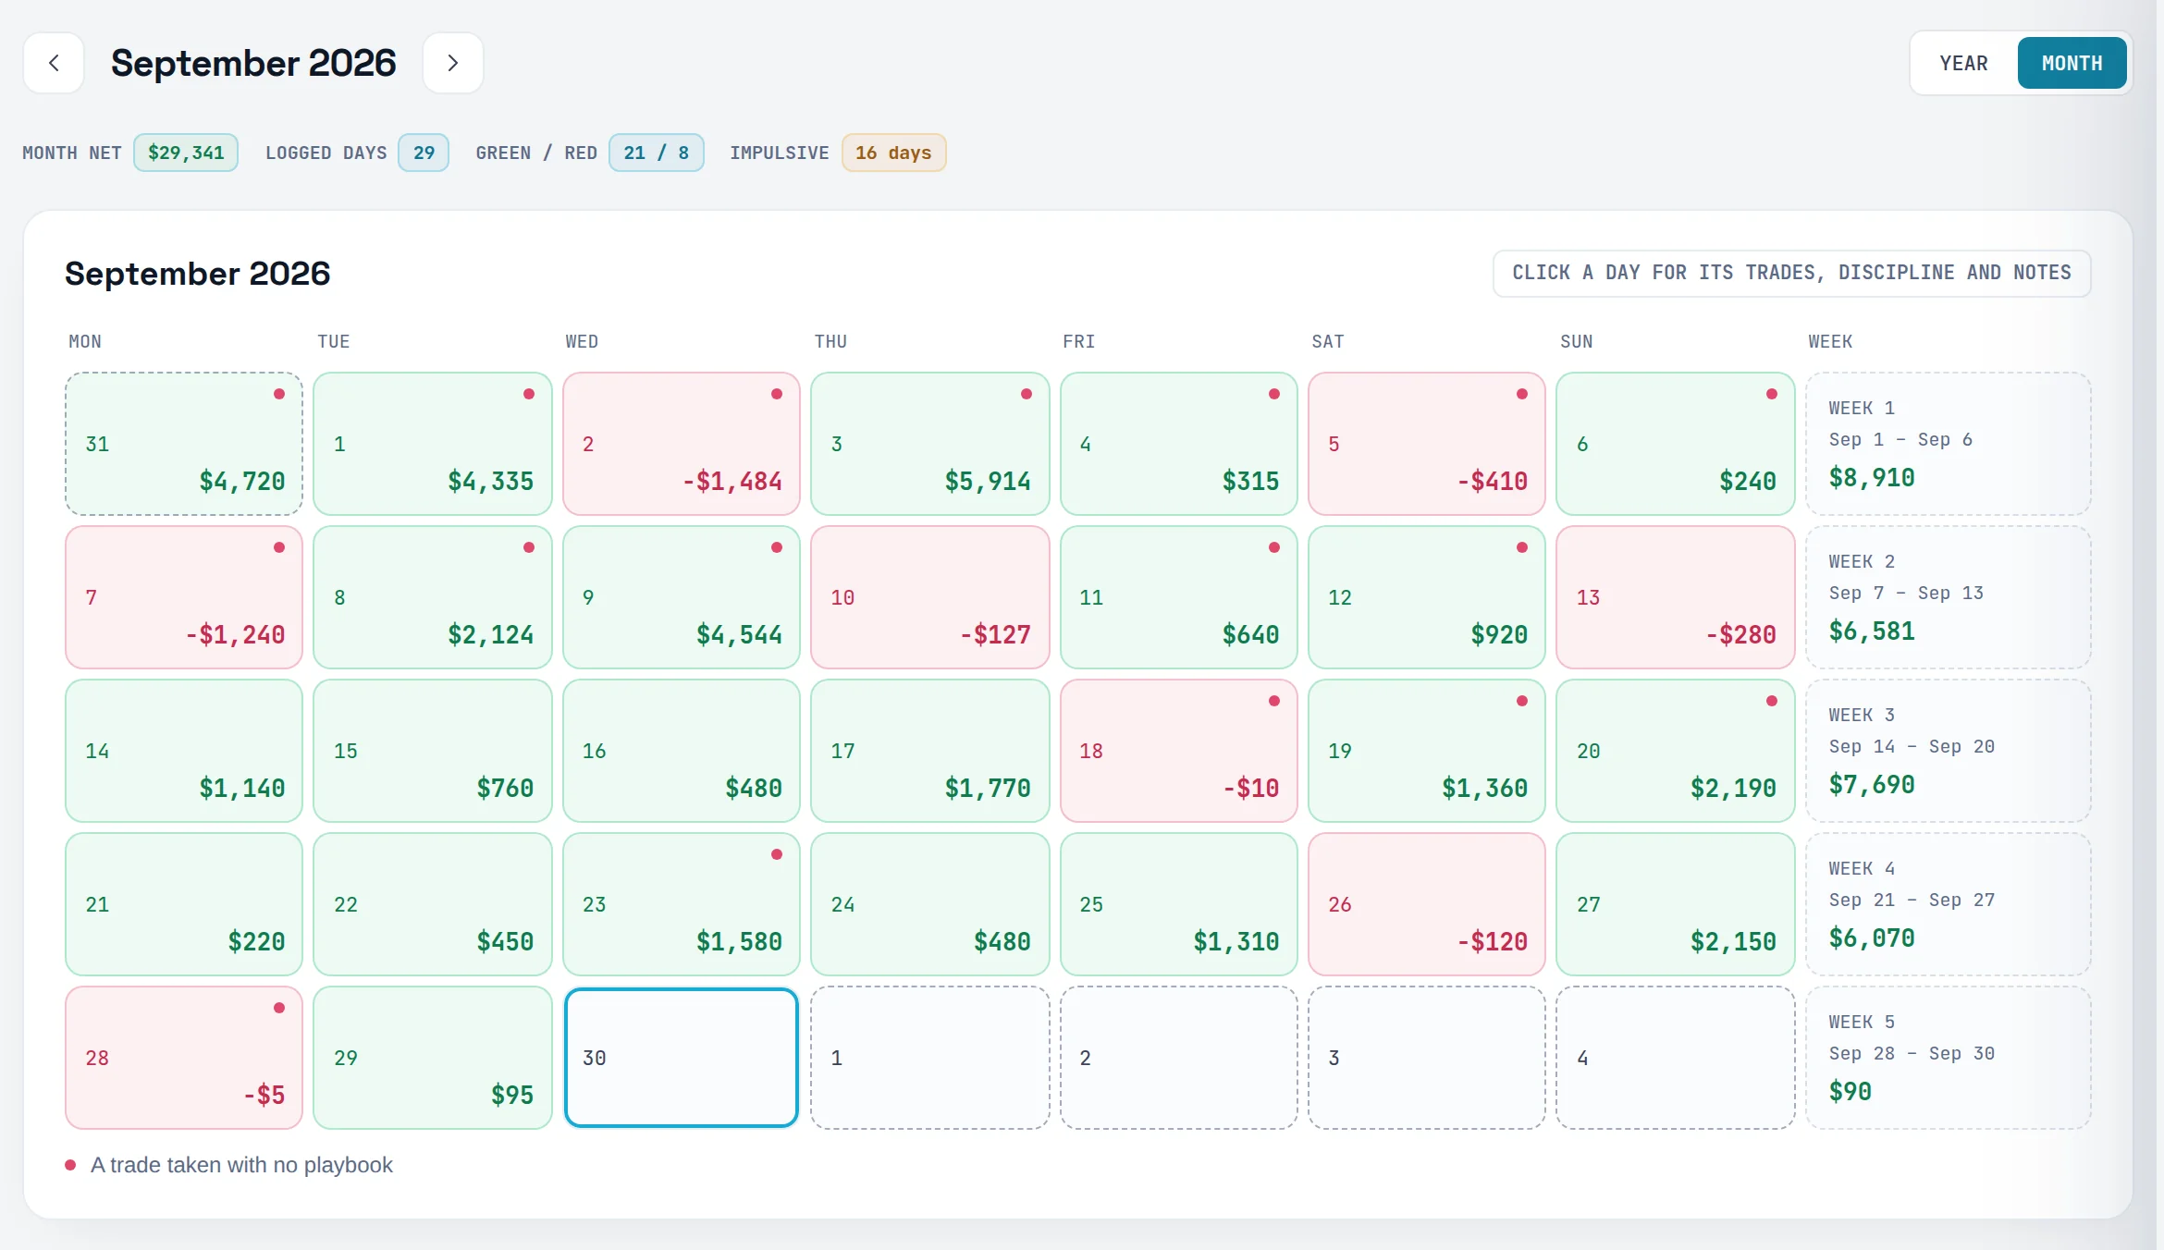Open day 11 with $640

1179,597
